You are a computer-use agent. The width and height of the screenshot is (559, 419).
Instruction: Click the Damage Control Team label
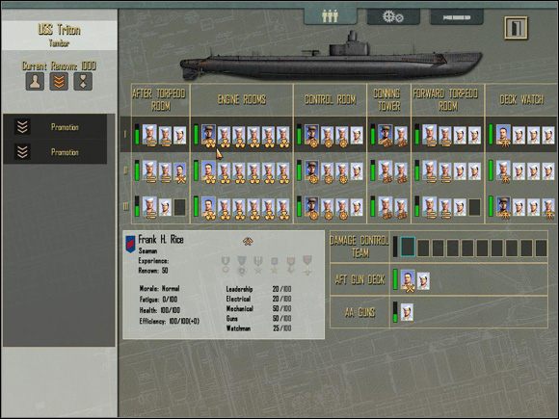point(359,247)
